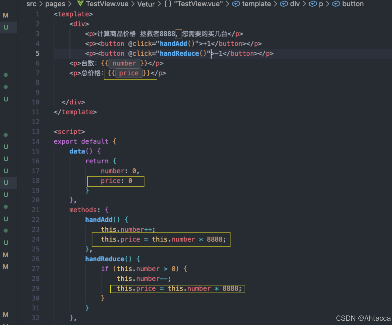
Task: Open the Vetur breadcrumb segment
Action: tap(146, 4)
